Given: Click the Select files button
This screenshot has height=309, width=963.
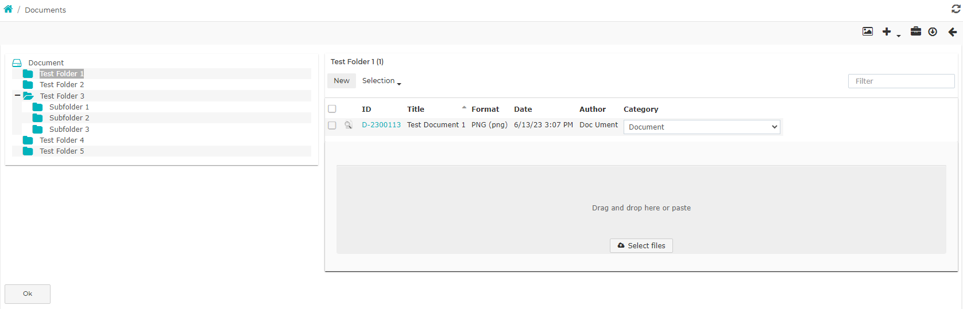Looking at the screenshot, I should tap(641, 245).
